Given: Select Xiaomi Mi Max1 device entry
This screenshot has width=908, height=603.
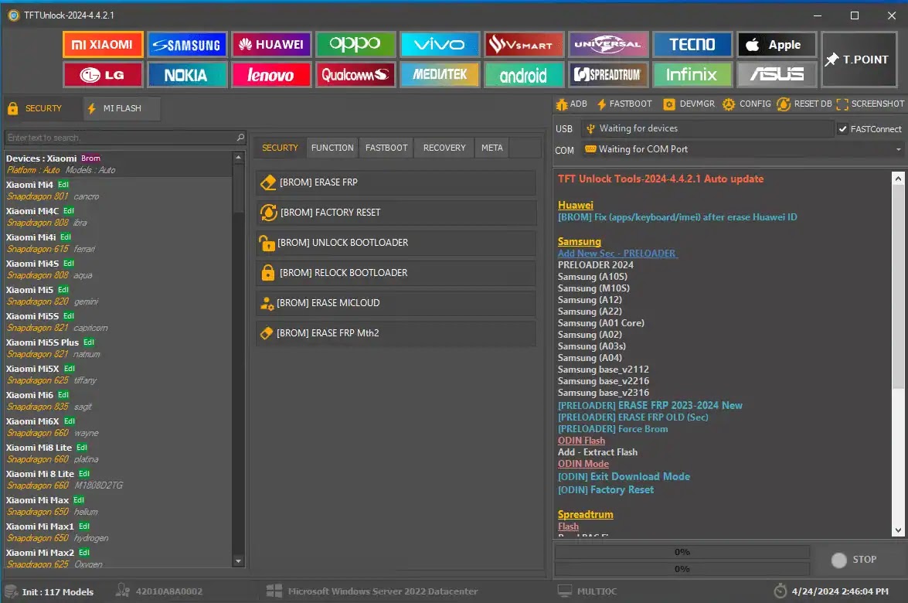Looking at the screenshot, I should click(x=118, y=533).
